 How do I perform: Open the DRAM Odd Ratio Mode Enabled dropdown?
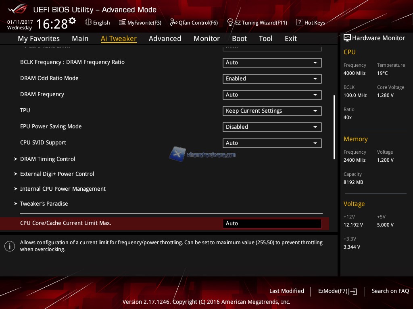(272, 79)
